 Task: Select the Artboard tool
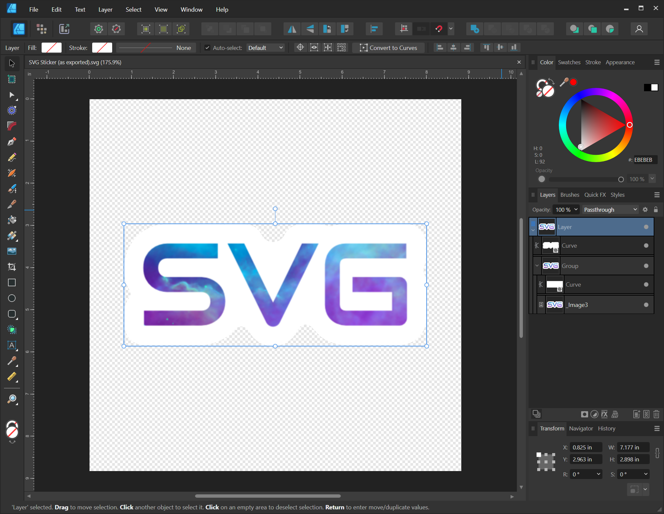click(12, 79)
